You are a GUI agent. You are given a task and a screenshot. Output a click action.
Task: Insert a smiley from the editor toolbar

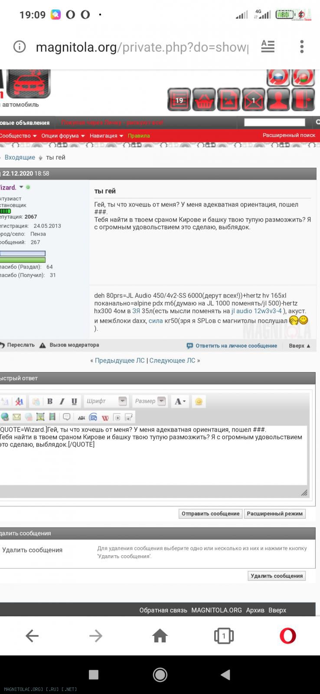coord(199,401)
